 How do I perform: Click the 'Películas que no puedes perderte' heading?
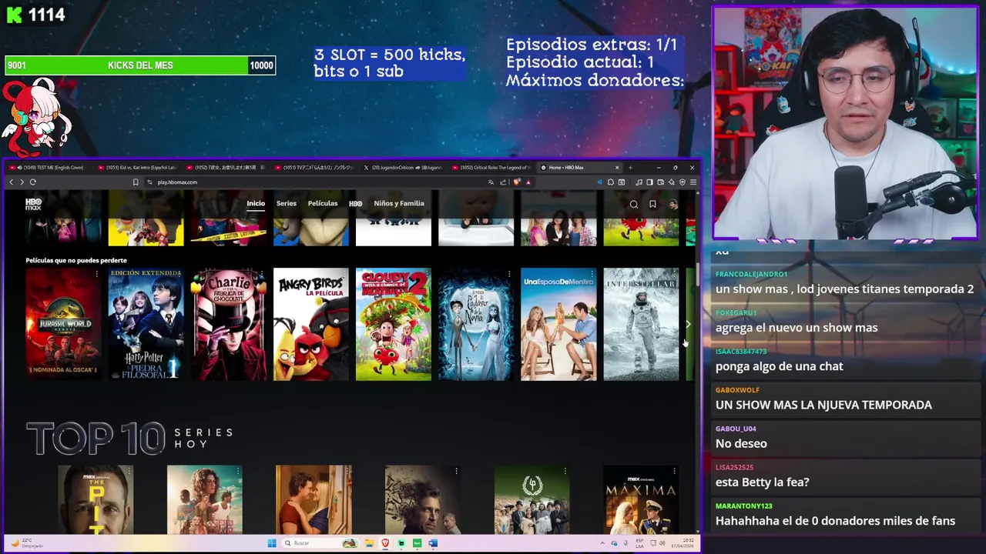(x=76, y=261)
